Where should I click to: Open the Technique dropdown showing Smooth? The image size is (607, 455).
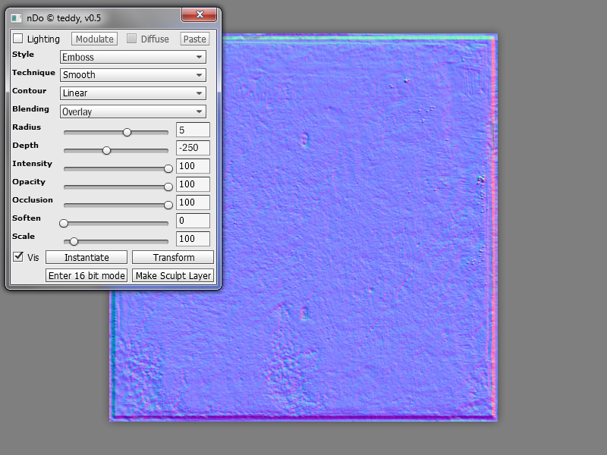click(133, 74)
